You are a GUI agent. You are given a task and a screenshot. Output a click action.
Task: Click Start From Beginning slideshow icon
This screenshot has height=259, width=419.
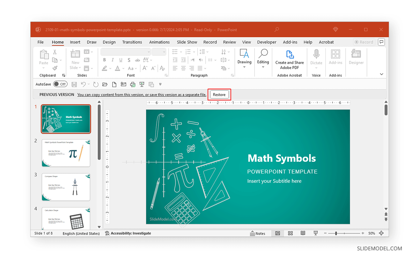coord(142,84)
